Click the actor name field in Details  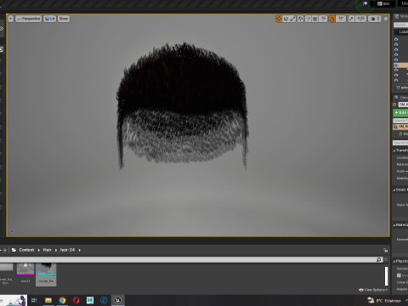pos(403,105)
